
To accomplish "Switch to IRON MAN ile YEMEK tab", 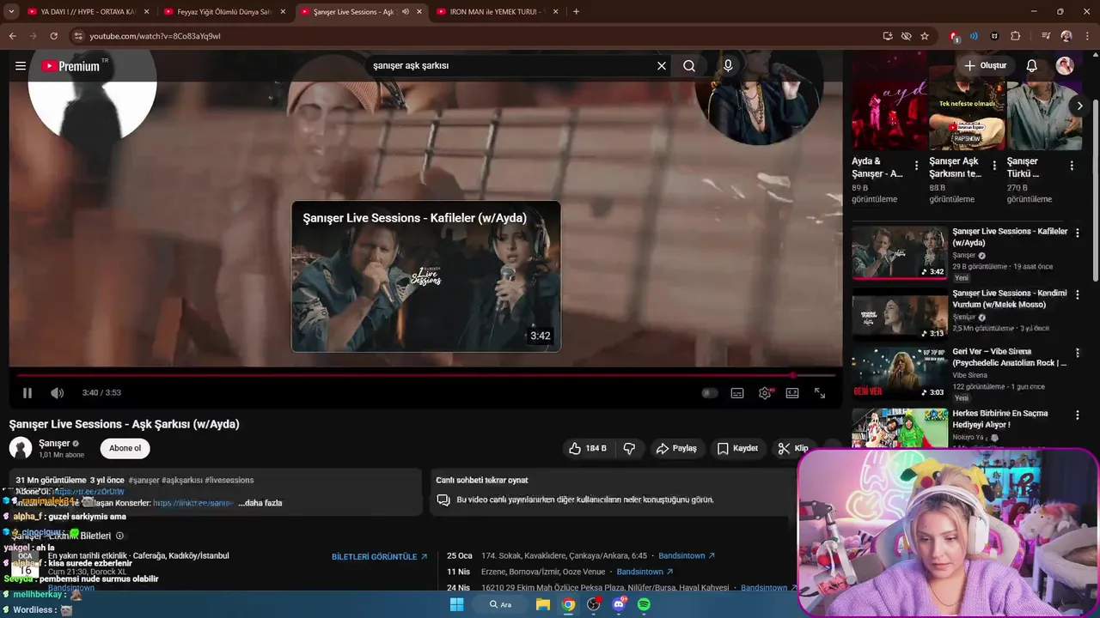I will pyautogui.click(x=498, y=12).
